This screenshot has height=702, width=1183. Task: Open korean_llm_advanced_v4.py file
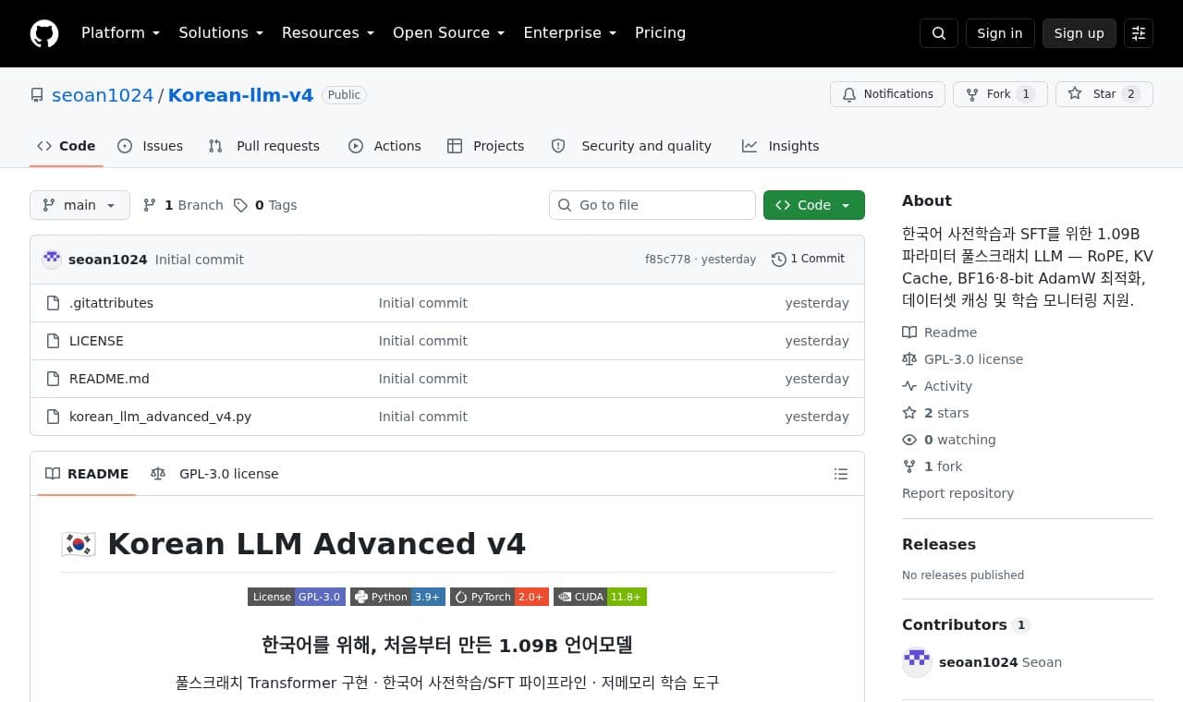[x=160, y=417]
